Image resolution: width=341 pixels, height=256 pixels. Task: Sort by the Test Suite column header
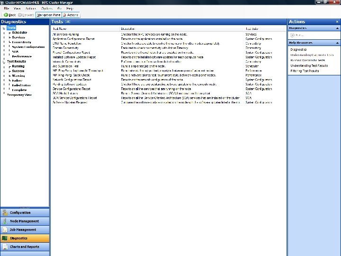(x=264, y=29)
